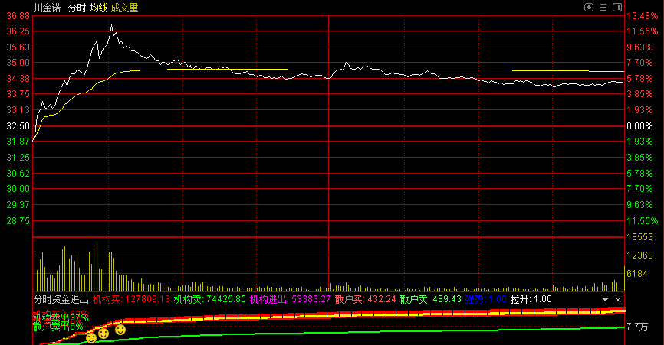Toggle the 均线 average line legend
This screenshot has height=345, width=664.
[98, 8]
